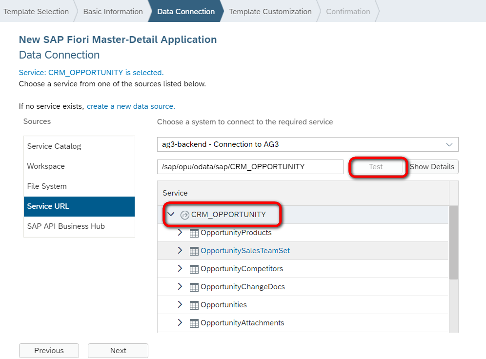Go to Template Selection wizard step
This screenshot has height=359, width=486.
[36, 11]
